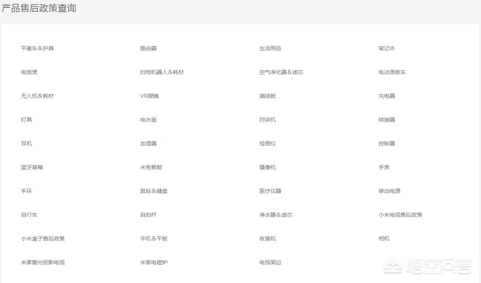The image size is (481, 283).
Task: Select the 摄像机 policy link
Action: 268,167
